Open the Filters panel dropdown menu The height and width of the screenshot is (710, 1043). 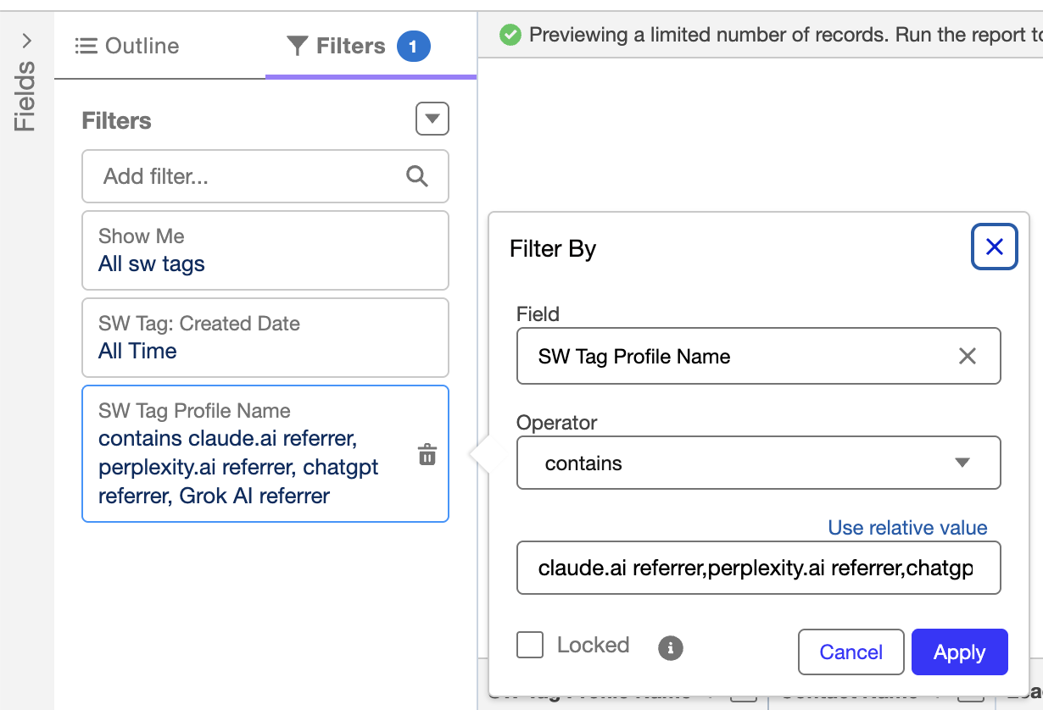432,119
